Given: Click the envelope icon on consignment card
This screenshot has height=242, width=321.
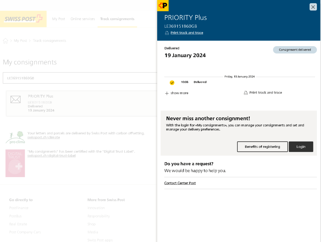Looking at the screenshot, I should pos(16,99).
